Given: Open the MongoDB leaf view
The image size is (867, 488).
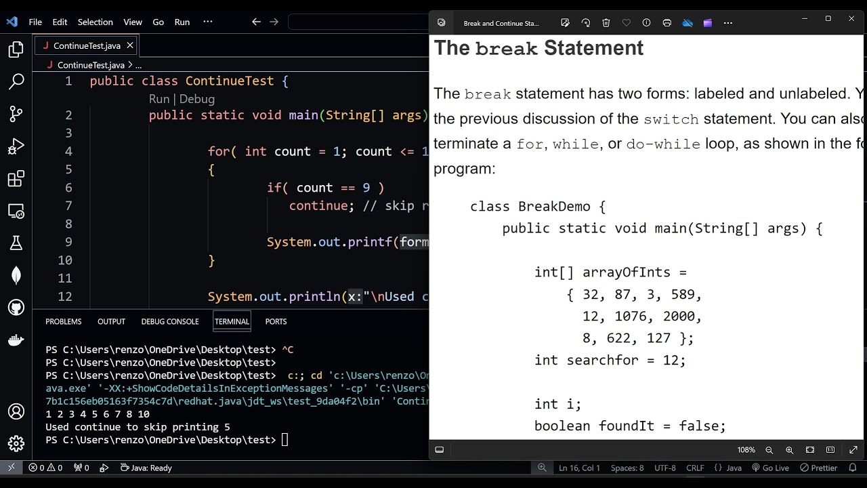Looking at the screenshot, I should [x=16, y=275].
